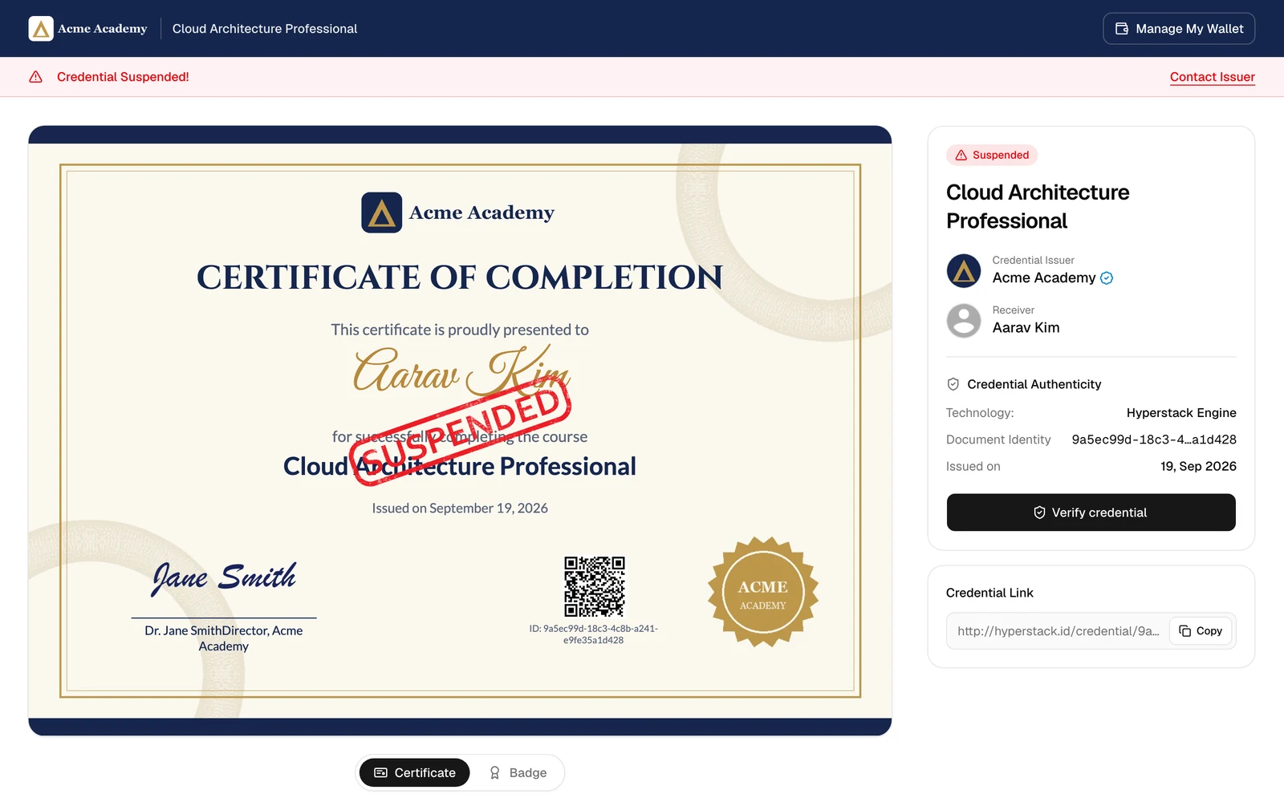This screenshot has height=802, width=1284.
Task: Click the wallet icon in Manage My Wallet
Action: pyautogui.click(x=1122, y=29)
